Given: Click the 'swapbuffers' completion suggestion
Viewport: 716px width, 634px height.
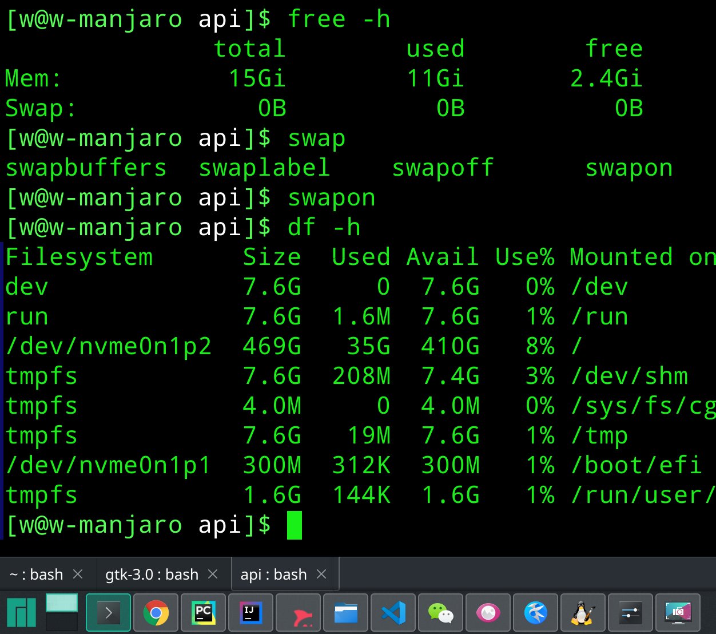Looking at the screenshot, I should click(86, 168).
